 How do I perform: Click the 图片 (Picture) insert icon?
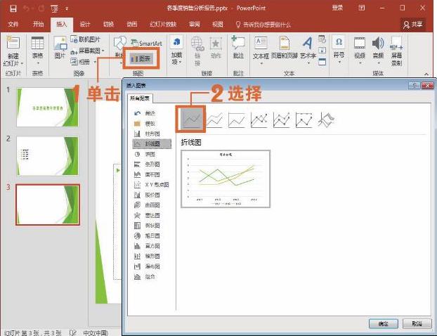60,47
